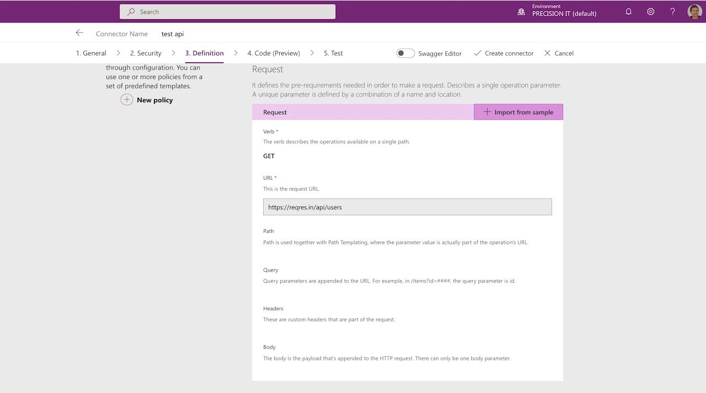
Task: Open the PRECISION IT environment selector
Action: 564,12
